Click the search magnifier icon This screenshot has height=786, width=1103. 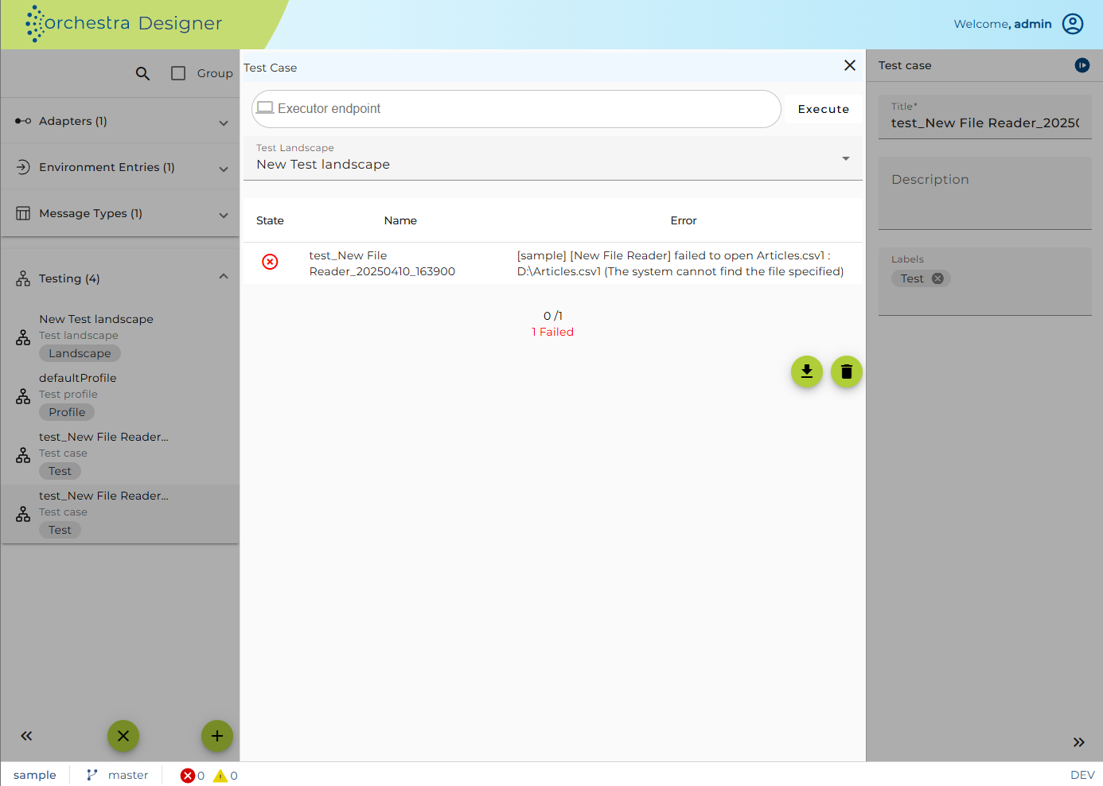click(x=142, y=73)
